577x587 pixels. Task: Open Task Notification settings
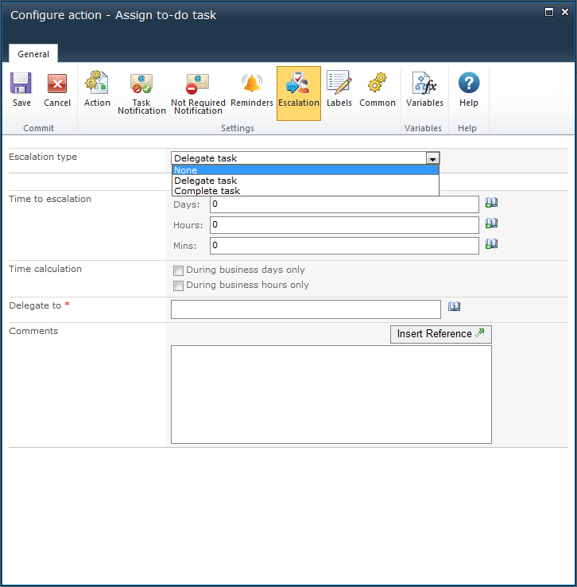pos(141,94)
